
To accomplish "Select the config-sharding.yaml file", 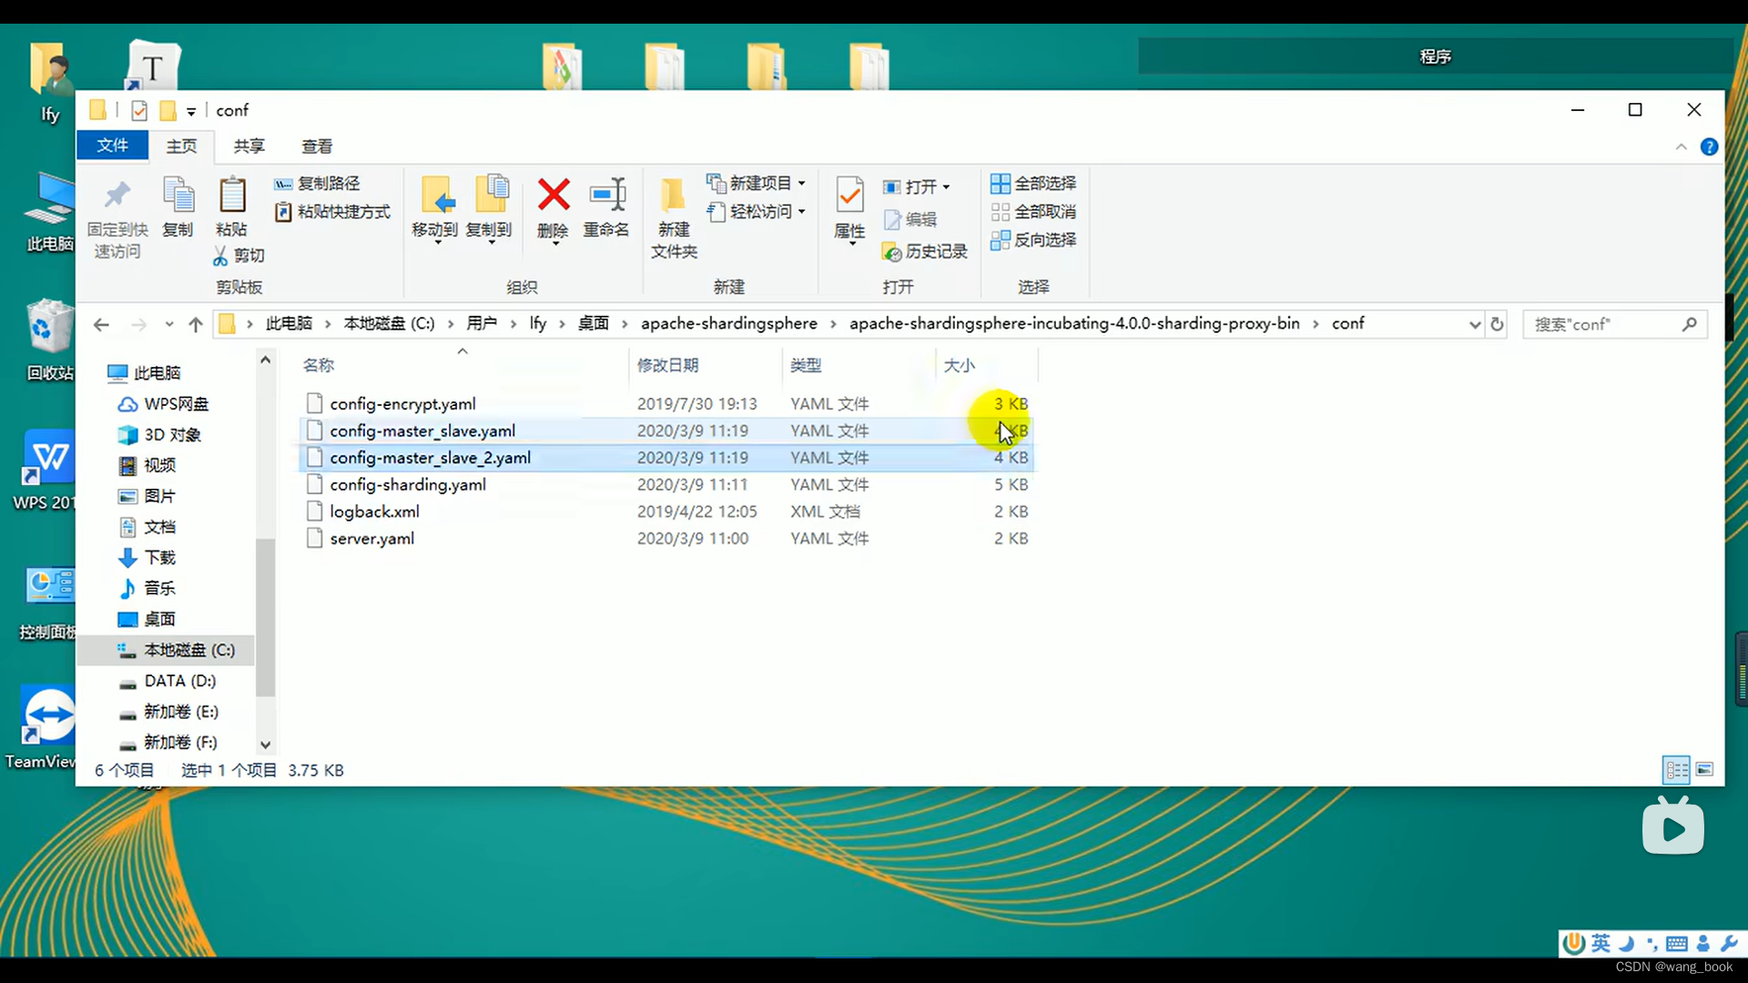I will 666,484.
